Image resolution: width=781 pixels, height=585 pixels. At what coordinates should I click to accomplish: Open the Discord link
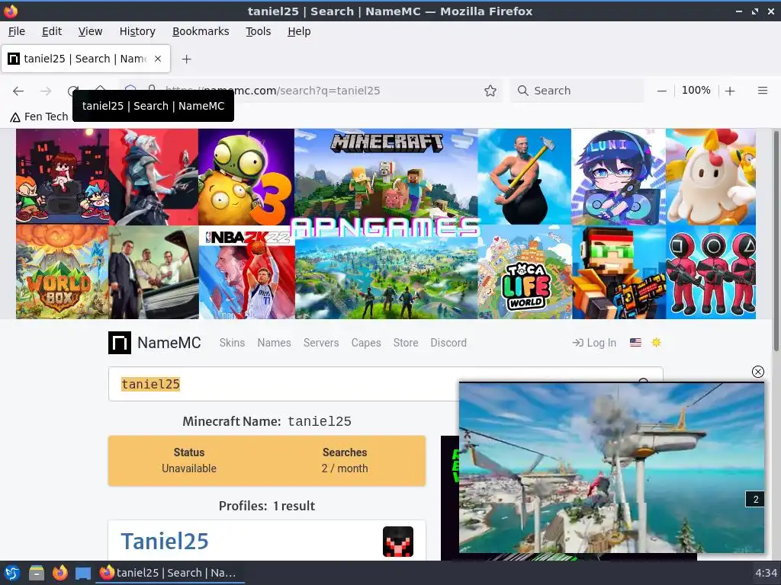[x=448, y=343]
